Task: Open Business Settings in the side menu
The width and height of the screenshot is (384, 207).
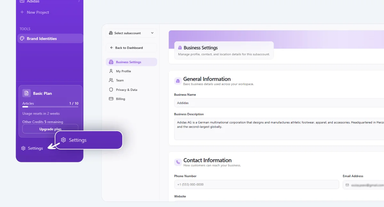Action: pyautogui.click(x=132, y=62)
